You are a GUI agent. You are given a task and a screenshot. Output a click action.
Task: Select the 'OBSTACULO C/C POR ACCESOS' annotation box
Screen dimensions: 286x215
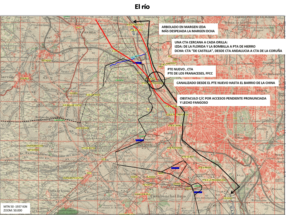pos(223,100)
